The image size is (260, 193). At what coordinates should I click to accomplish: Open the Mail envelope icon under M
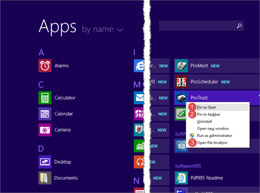[x=139, y=98]
